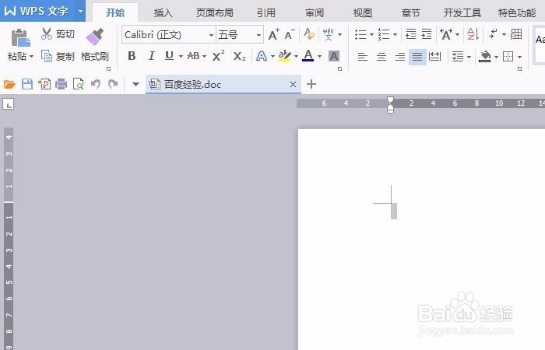Expand bullet list style dropdown arrow
Viewport: 545px width, 350px height.
(x=371, y=34)
